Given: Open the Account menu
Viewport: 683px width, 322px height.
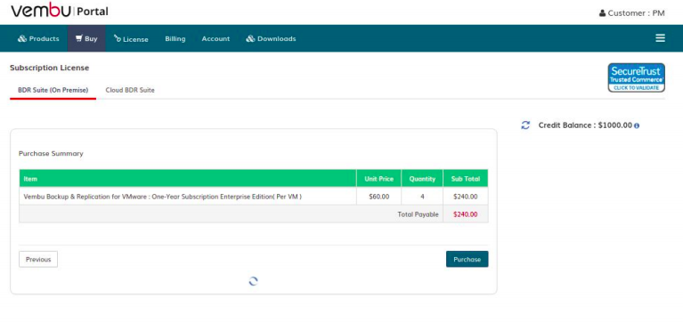Looking at the screenshot, I should 215,39.
